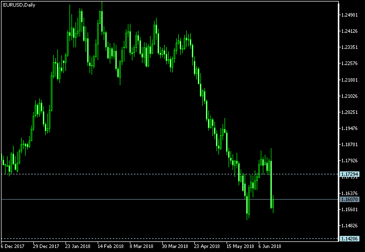Click the 1.21801 price axis value
The width and height of the screenshot is (365, 252).
coord(349,80)
